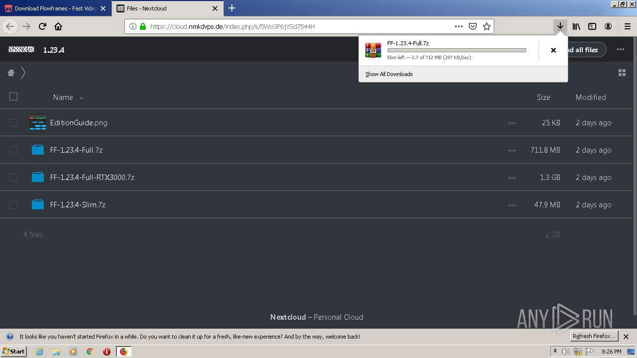
Task: Toggle the downloads panel arrow
Action: pos(560,26)
